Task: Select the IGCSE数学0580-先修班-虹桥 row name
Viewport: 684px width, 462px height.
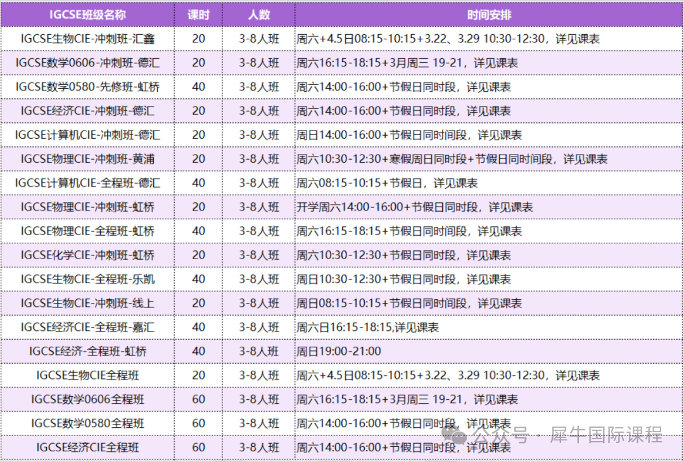Action: pyautogui.click(x=87, y=87)
